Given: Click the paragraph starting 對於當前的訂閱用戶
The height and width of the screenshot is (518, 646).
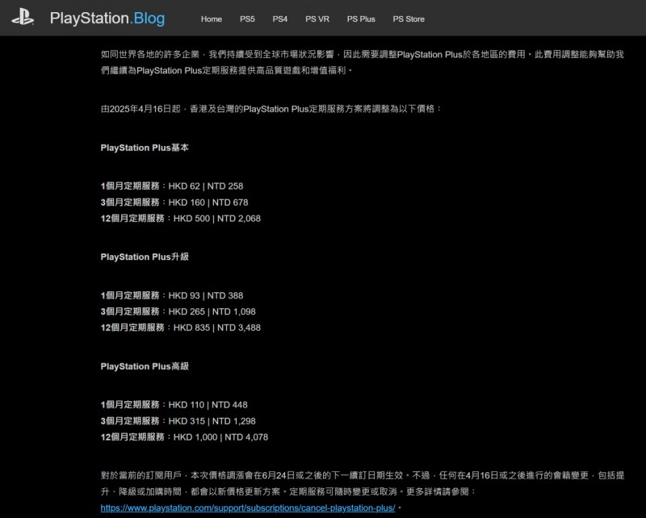Looking at the screenshot, I should coord(362,491).
